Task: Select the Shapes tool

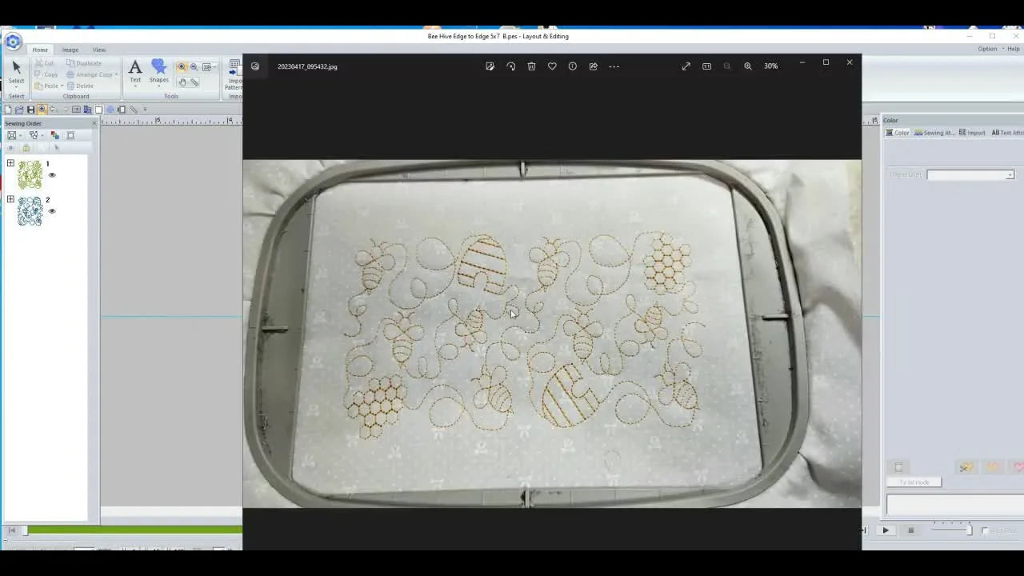Action: point(158,74)
